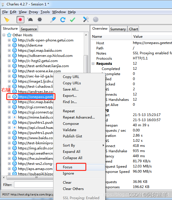Switch to the Sequence tab
This screenshot has height=200, width=172.
click(x=29, y=29)
